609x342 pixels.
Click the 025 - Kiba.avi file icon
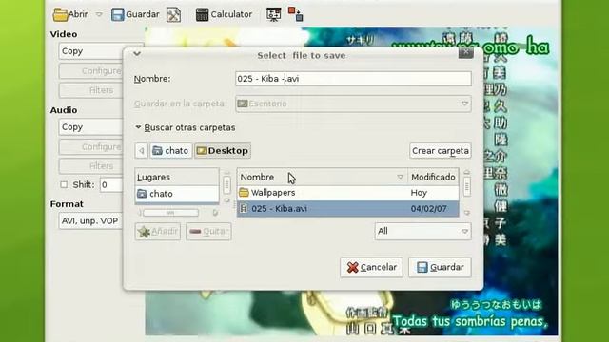(244, 209)
